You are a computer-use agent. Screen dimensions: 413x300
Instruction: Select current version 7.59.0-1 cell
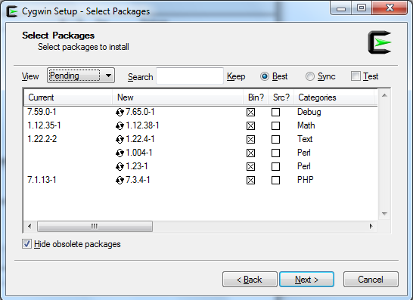tap(42, 112)
